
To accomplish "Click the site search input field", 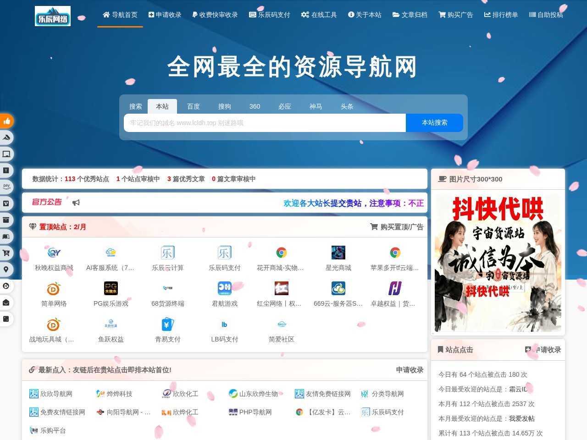I will tap(264, 123).
